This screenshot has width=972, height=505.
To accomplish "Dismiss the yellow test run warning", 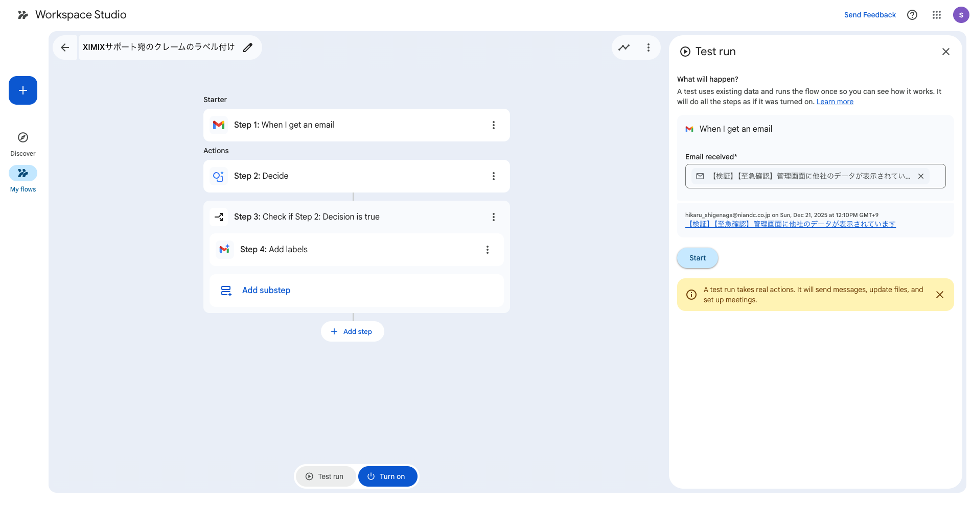I will point(939,295).
